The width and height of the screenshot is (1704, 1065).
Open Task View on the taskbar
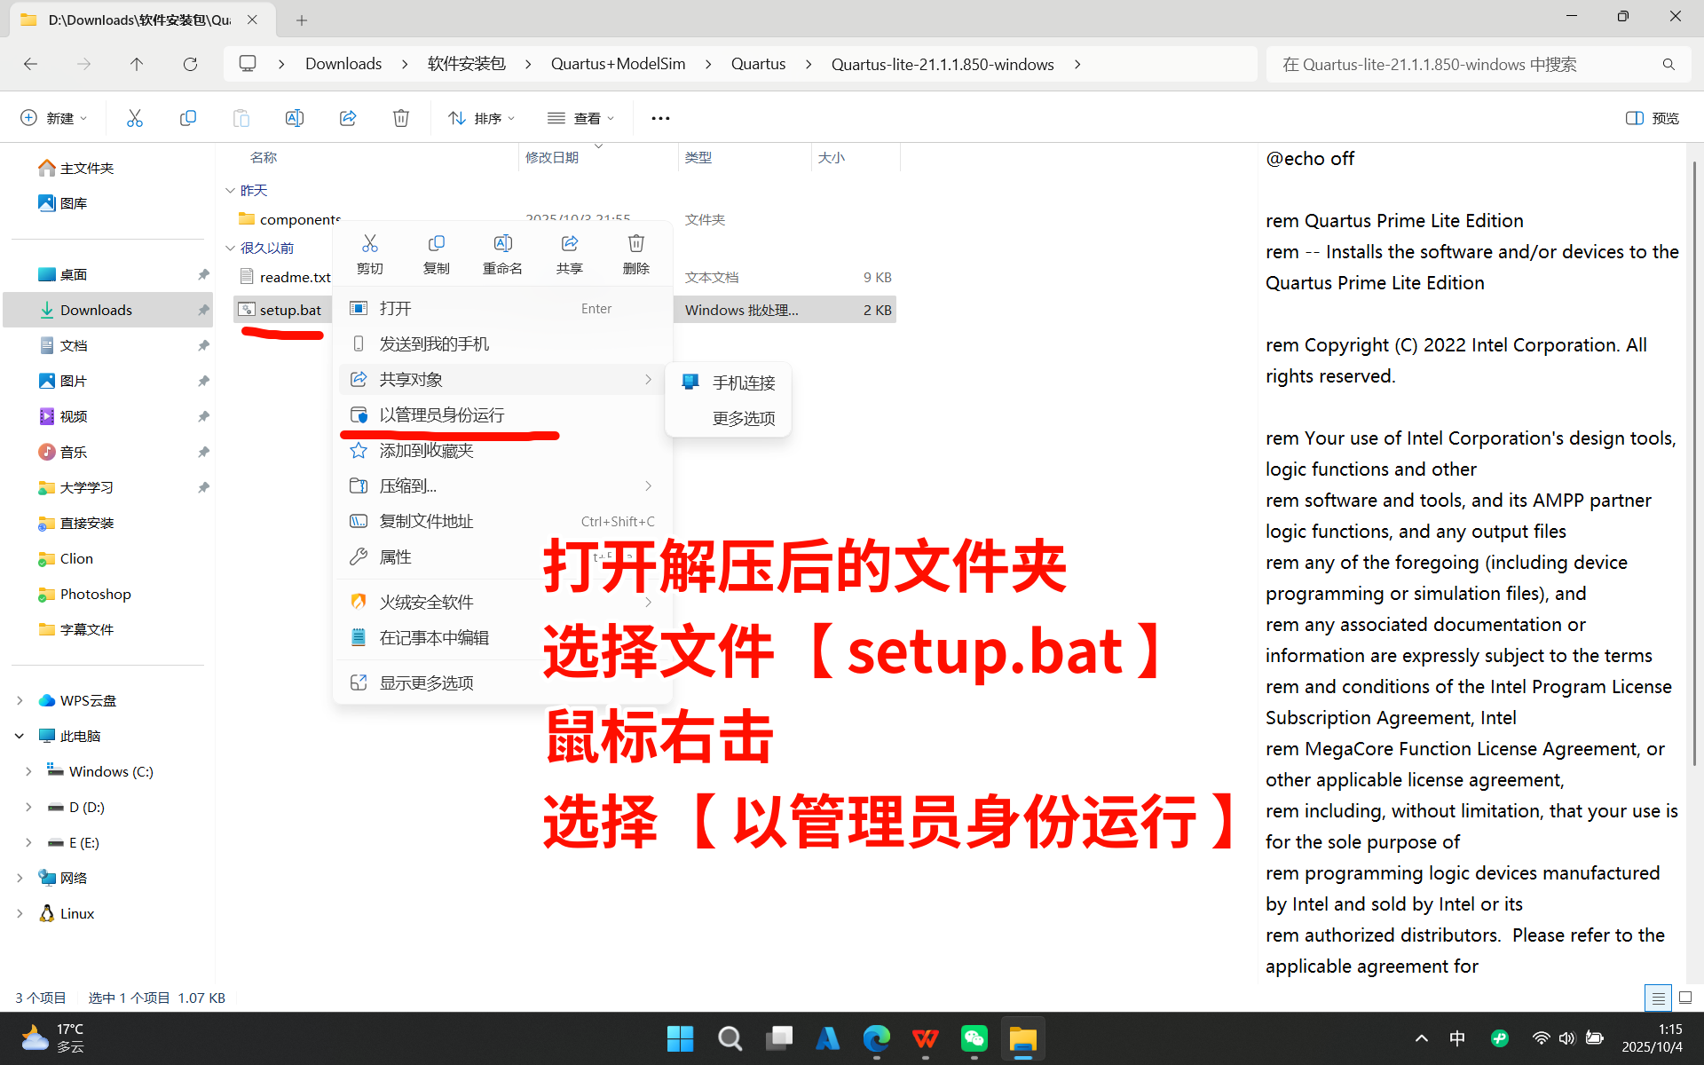point(778,1038)
